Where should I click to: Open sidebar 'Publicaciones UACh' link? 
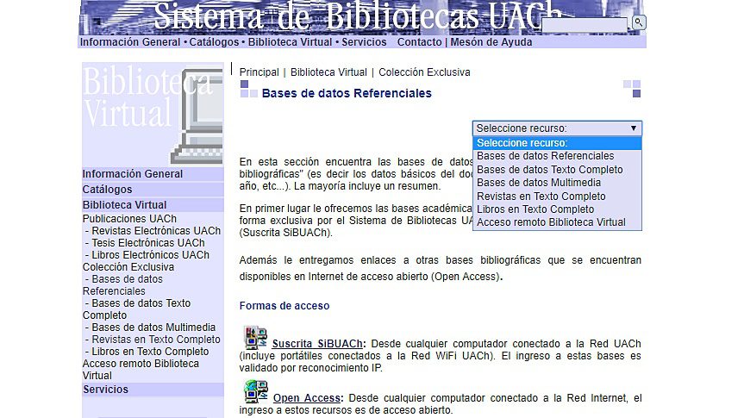[129, 219]
